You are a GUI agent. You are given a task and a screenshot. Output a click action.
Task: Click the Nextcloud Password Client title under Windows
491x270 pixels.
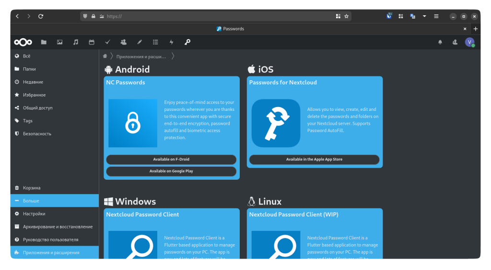point(142,215)
